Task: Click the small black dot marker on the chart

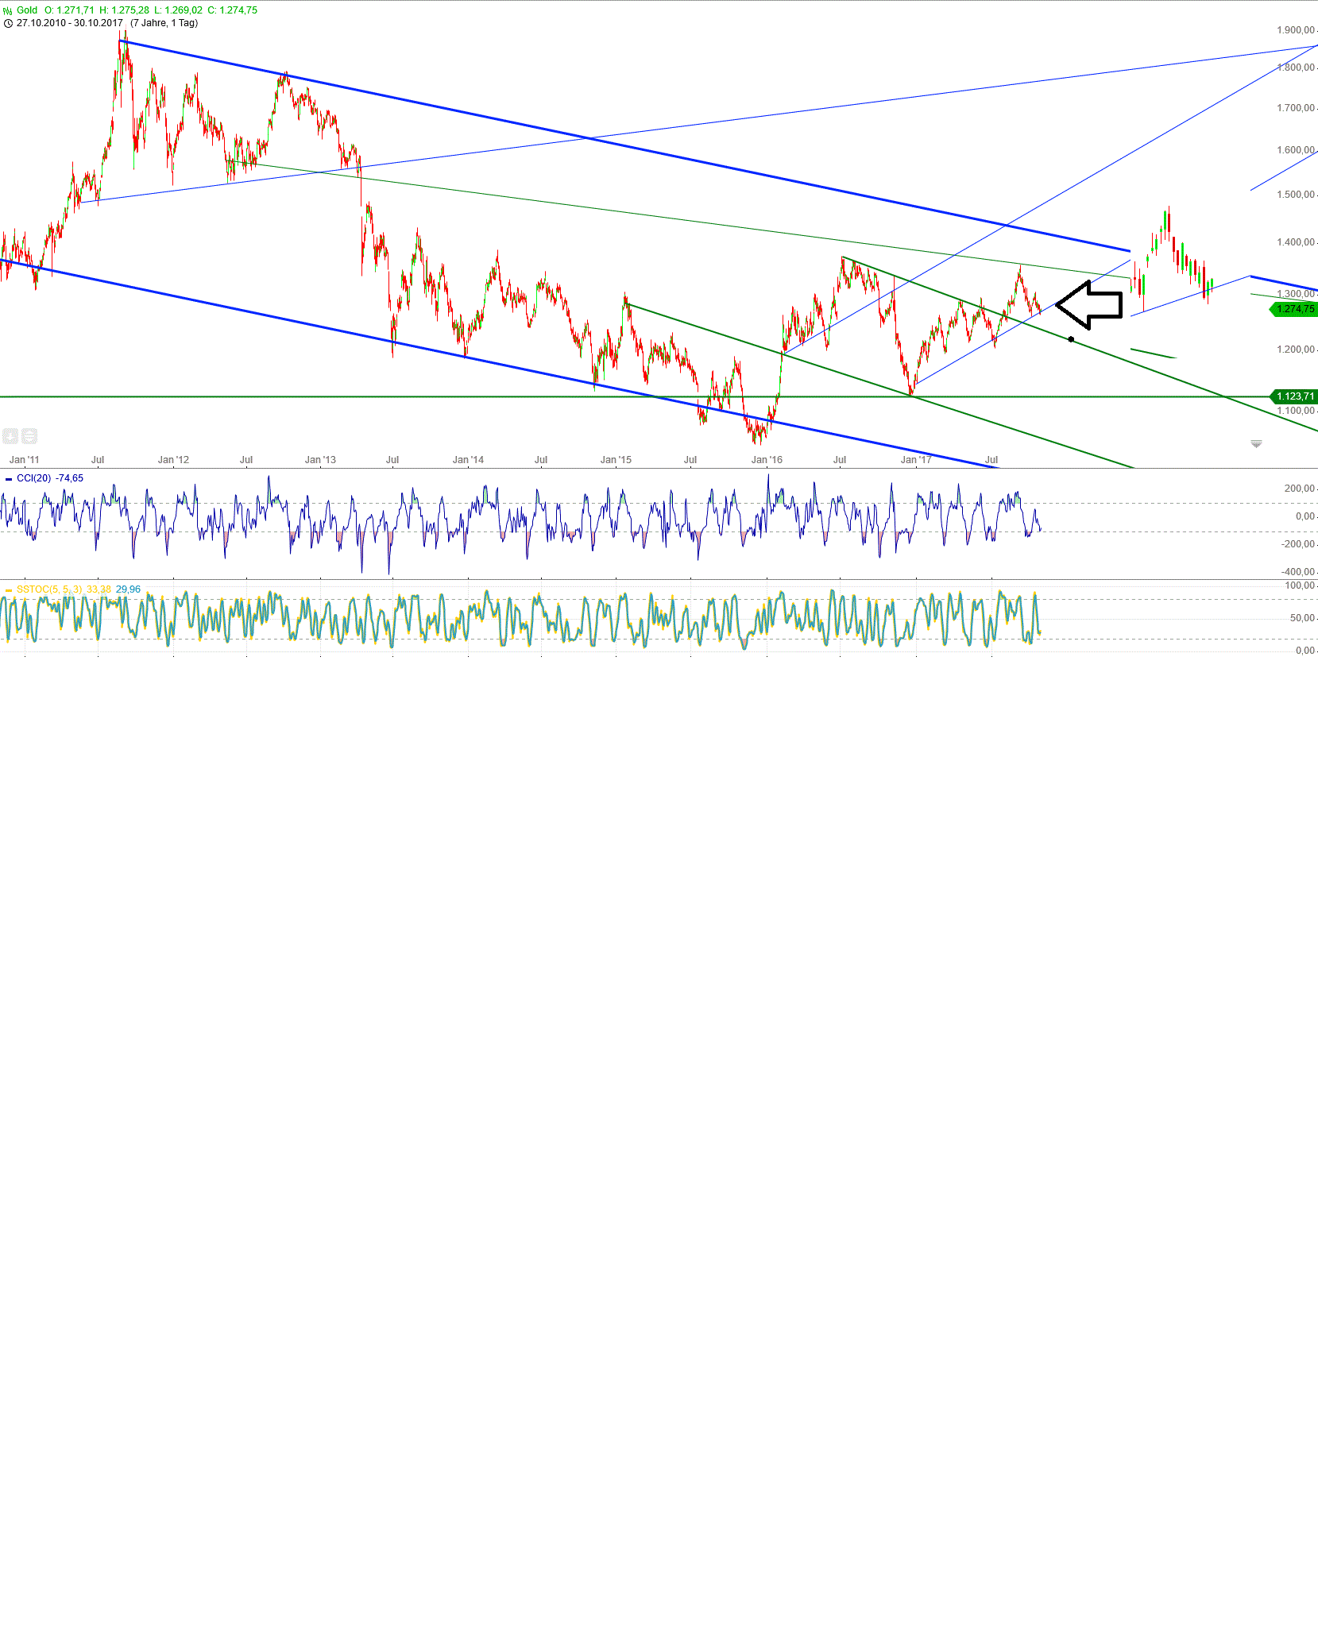Action: click(1071, 339)
